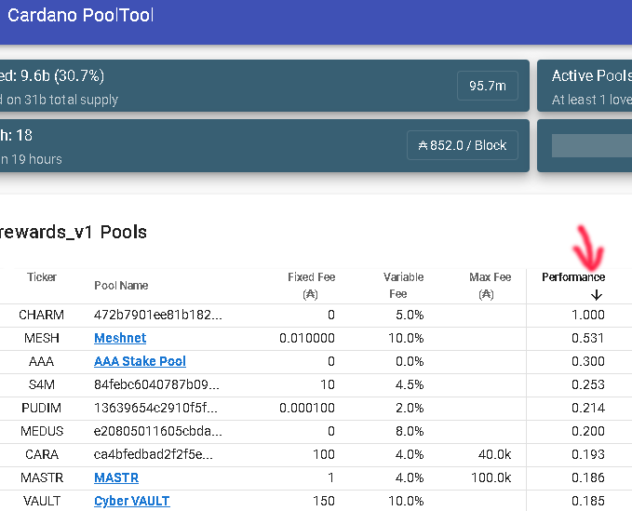Sort by Pool Name column header
The width and height of the screenshot is (632, 511).
pyautogui.click(x=121, y=286)
